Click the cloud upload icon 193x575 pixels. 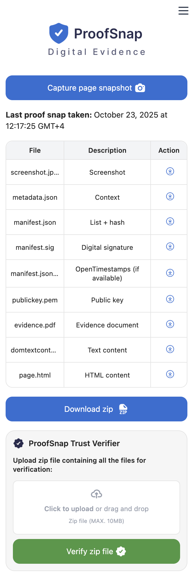click(96, 494)
